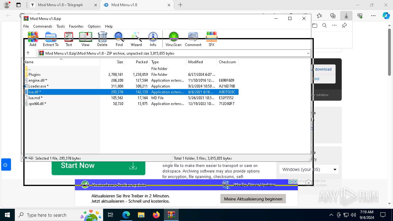Click the Comment toolbar icon
Screen dimensions: 393x221
pos(193,39)
